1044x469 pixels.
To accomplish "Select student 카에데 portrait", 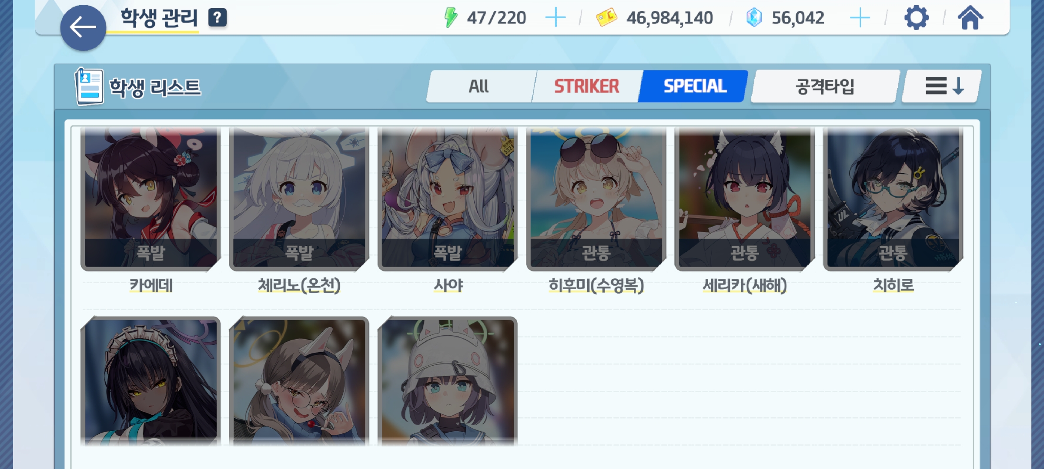I will click(151, 199).
